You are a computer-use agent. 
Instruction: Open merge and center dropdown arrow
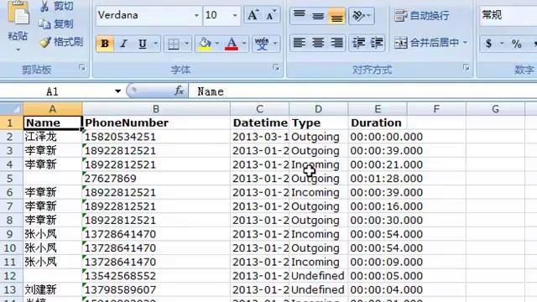coord(465,43)
